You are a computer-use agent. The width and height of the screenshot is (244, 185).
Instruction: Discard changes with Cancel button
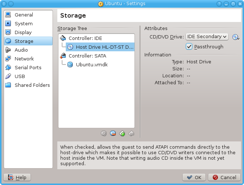225,177
